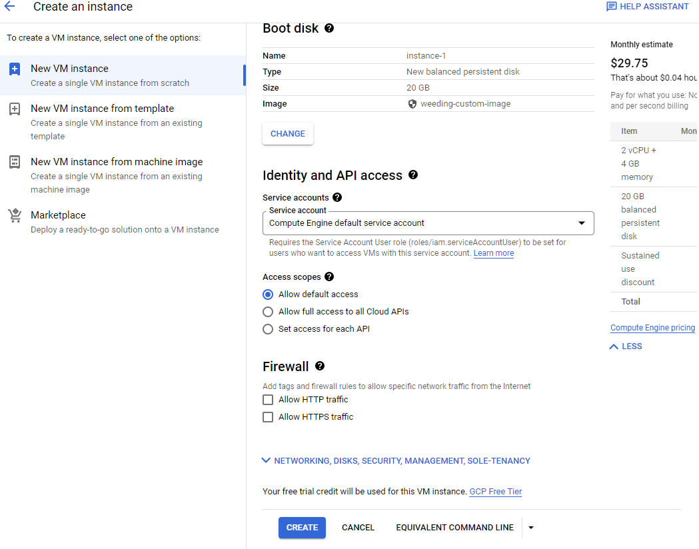Screen dimensions: 699x549
Task: Open the Learn more link
Action: [494, 253]
